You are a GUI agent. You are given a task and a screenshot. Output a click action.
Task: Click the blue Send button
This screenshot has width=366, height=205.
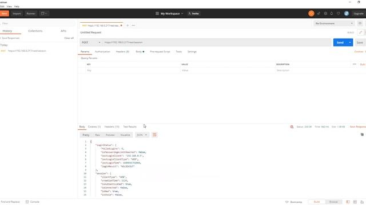pyautogui.click(x=340, y=42)
